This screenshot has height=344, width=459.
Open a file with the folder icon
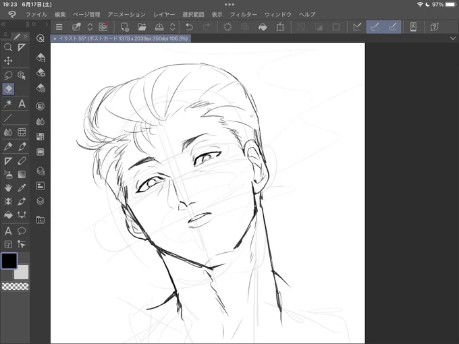pyautogui.click(x=142, y=27)
